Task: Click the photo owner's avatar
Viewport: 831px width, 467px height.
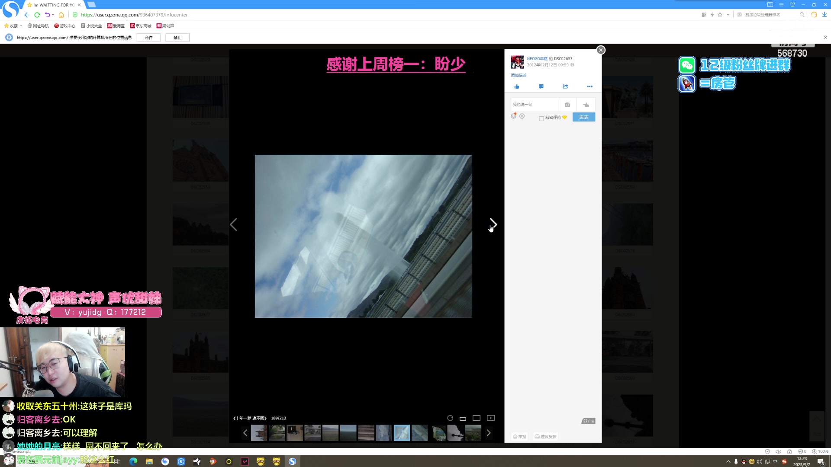Action: pos(517,62)
